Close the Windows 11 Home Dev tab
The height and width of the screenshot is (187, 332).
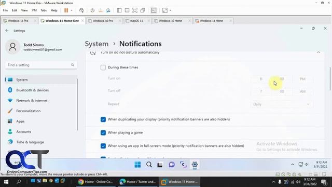pos(82,21)
